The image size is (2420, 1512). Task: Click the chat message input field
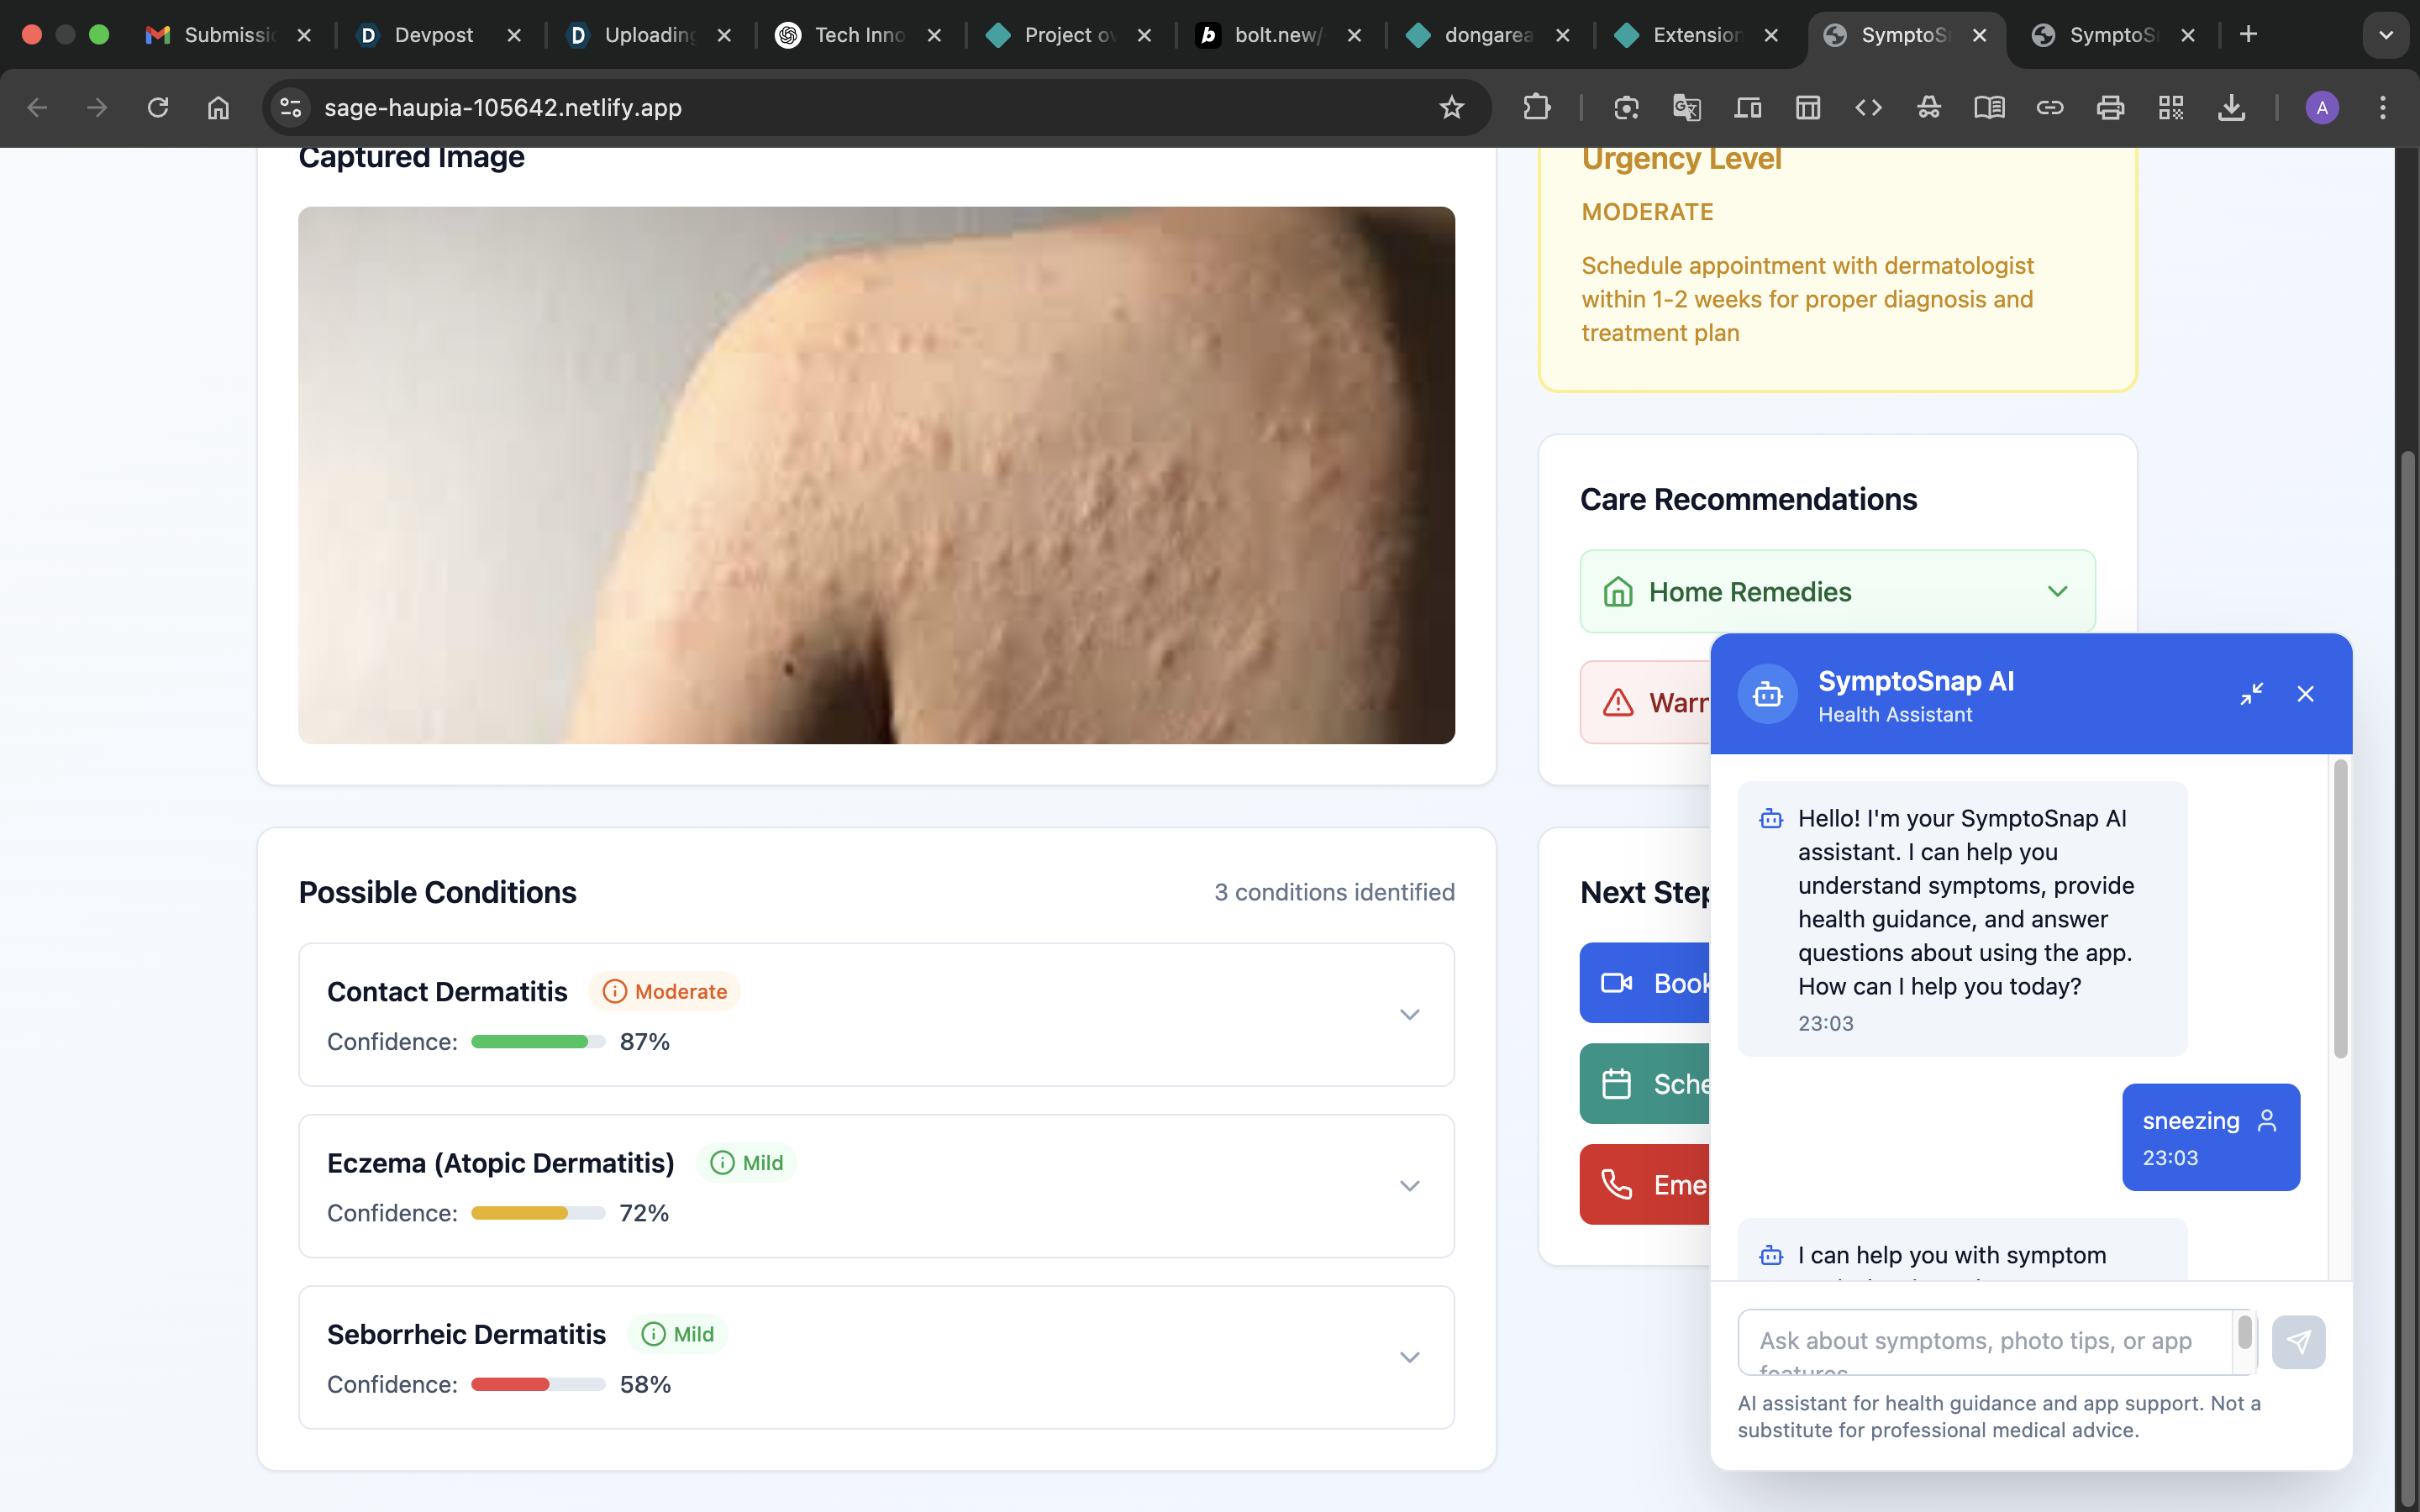click(x=1985, y=1341)
